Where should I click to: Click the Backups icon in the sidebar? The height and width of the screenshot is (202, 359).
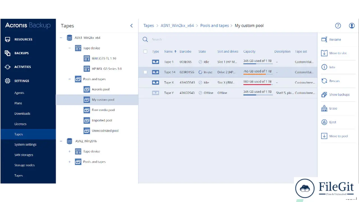click(8, 53)
